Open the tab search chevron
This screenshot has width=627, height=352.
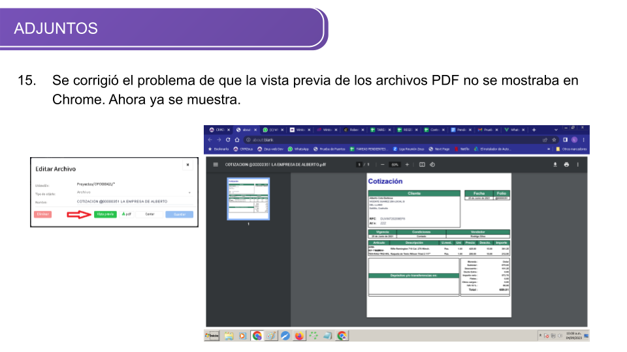556,130
